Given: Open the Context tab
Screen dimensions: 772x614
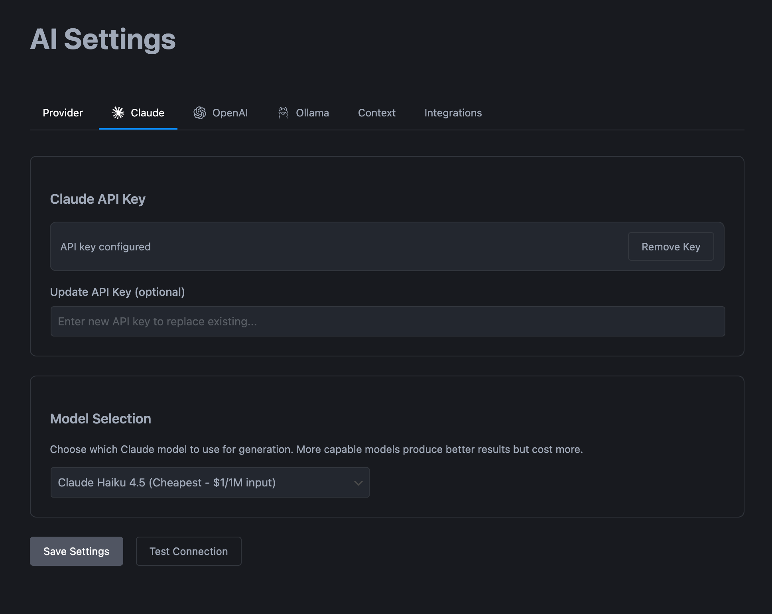Looking at the screenshot, I should click(x=376, y=113).
